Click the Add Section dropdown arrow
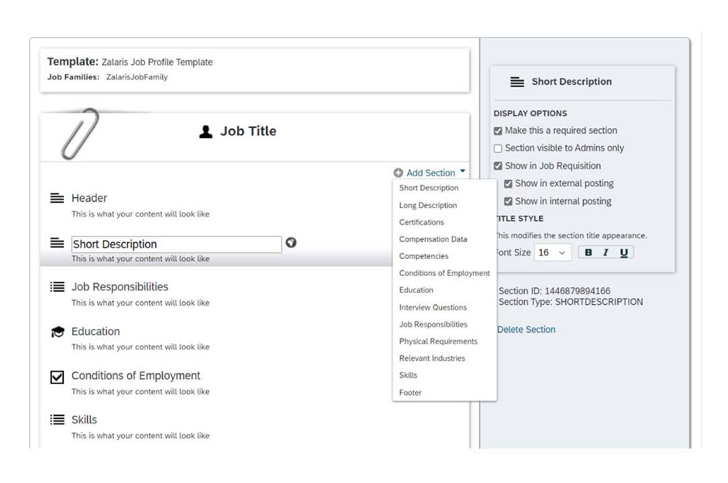 462,172
